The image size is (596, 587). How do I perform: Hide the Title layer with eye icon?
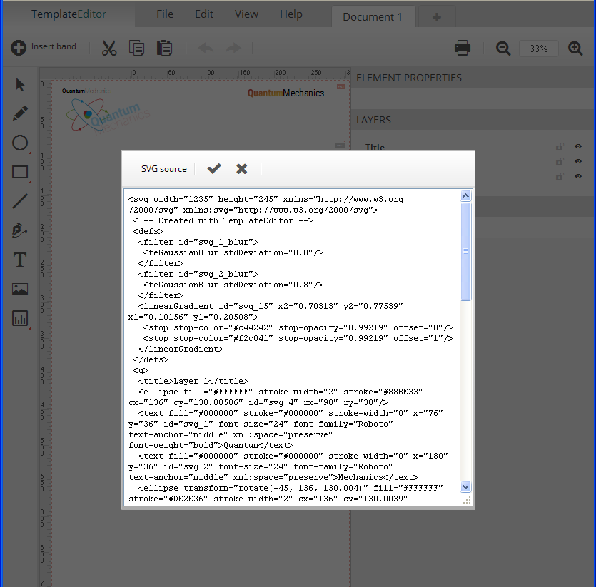pyautogui.click(x=578, y=146)
